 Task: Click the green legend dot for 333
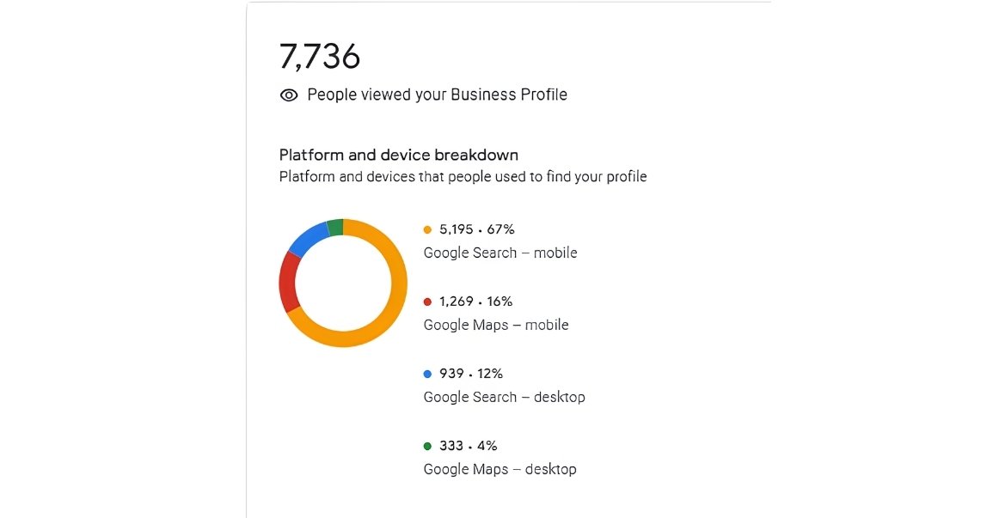(427, 446)
